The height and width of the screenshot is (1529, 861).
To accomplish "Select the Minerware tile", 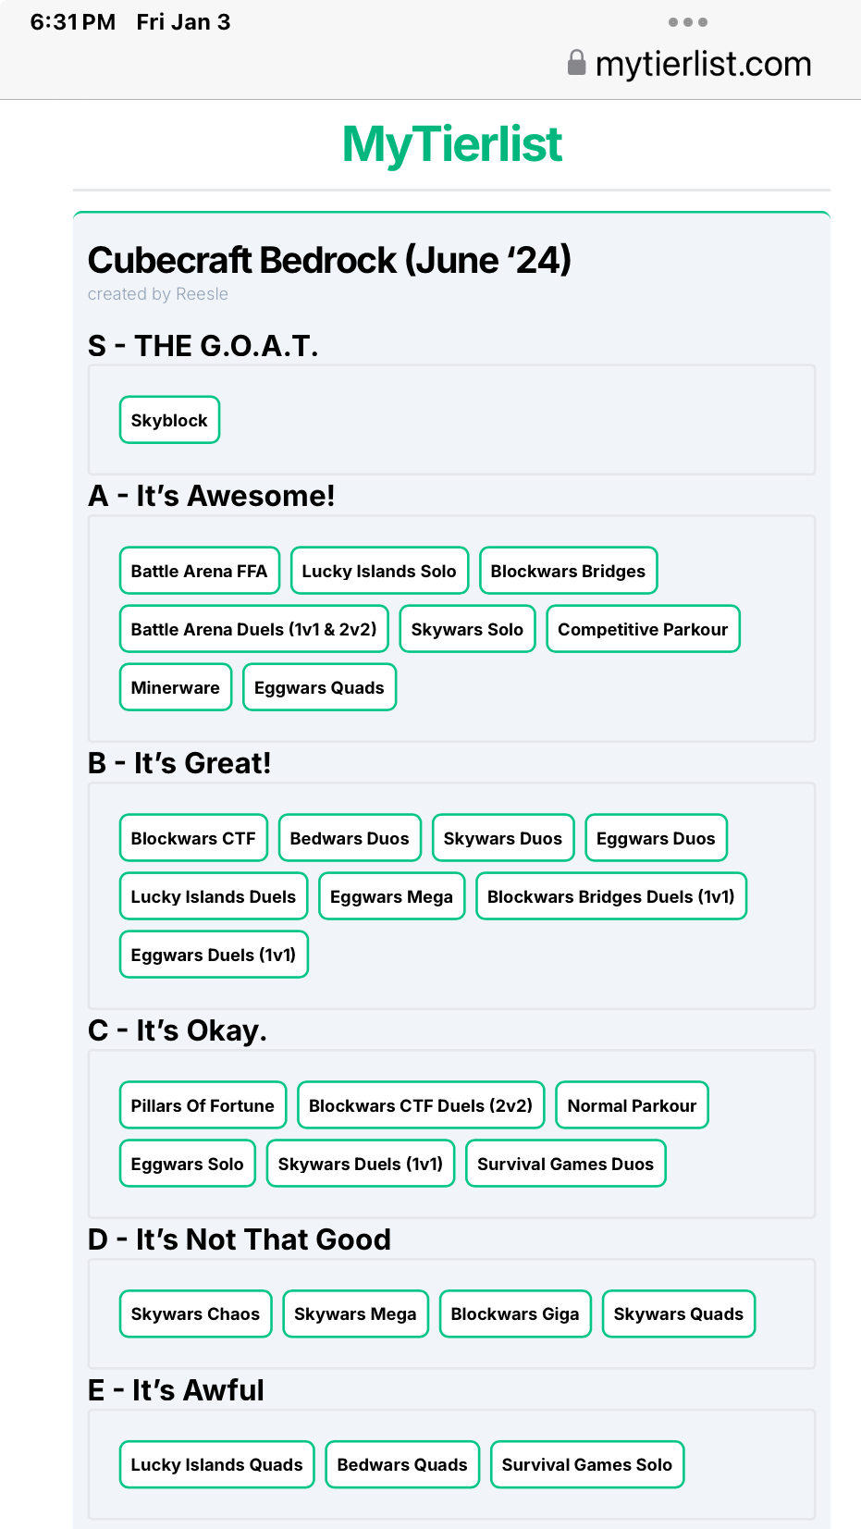I will coord(175,687).
